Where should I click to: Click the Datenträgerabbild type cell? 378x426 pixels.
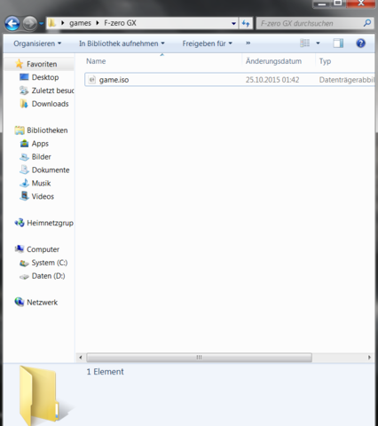(x=347, y=80)
